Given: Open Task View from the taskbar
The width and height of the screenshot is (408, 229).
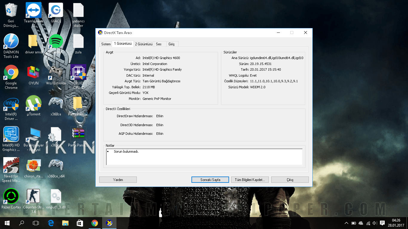Looking at the screenshot, I should click(x=36, y=223).
